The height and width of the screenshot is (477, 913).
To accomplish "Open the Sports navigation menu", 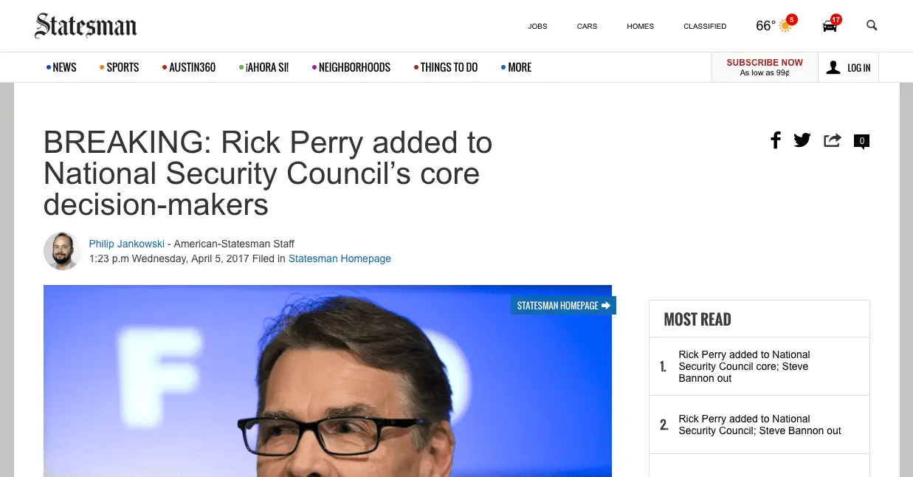I will point(120,67).
